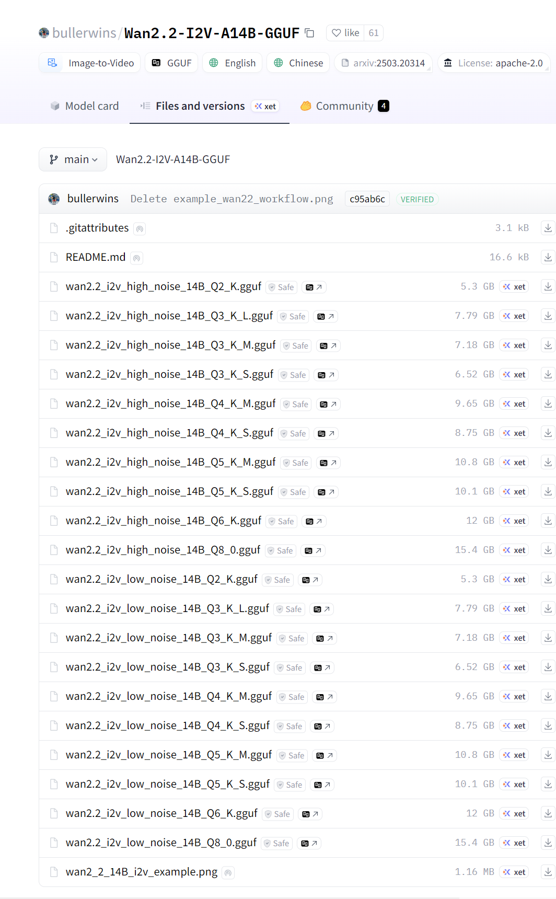Click scan status icon beside example.png
Screen dimensions: 556x899
point(228,873)
